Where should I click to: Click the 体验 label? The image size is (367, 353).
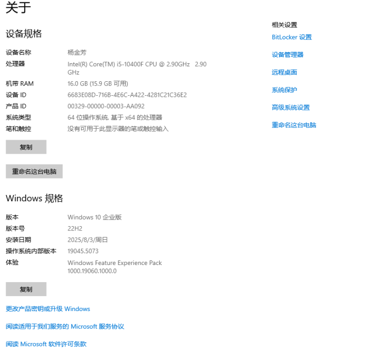(x=12, y=262)
